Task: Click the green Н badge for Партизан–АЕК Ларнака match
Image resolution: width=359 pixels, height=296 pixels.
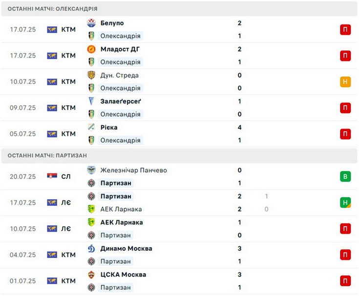Action: pyautogui.click(x=345, y=202)
